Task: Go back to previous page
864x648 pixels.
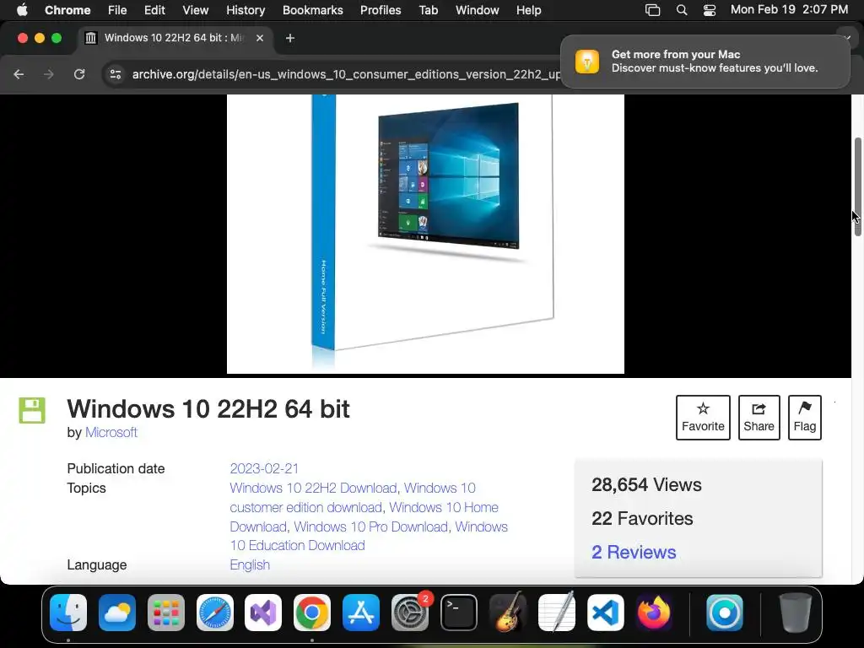Action: tap(19, 74)
